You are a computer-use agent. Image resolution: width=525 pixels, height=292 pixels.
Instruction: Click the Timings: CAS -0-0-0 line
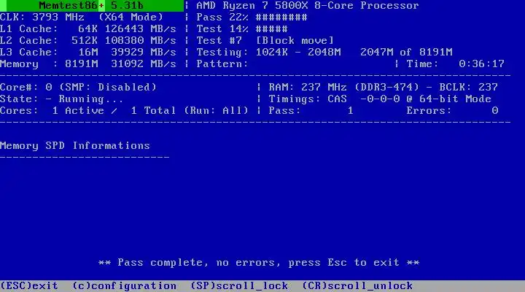tap(380, 99)
